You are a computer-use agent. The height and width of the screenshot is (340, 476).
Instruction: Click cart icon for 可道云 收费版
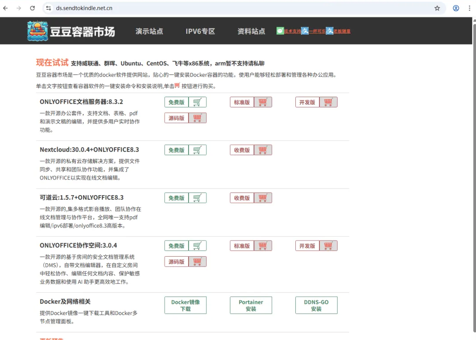click(x=263, y=198)
